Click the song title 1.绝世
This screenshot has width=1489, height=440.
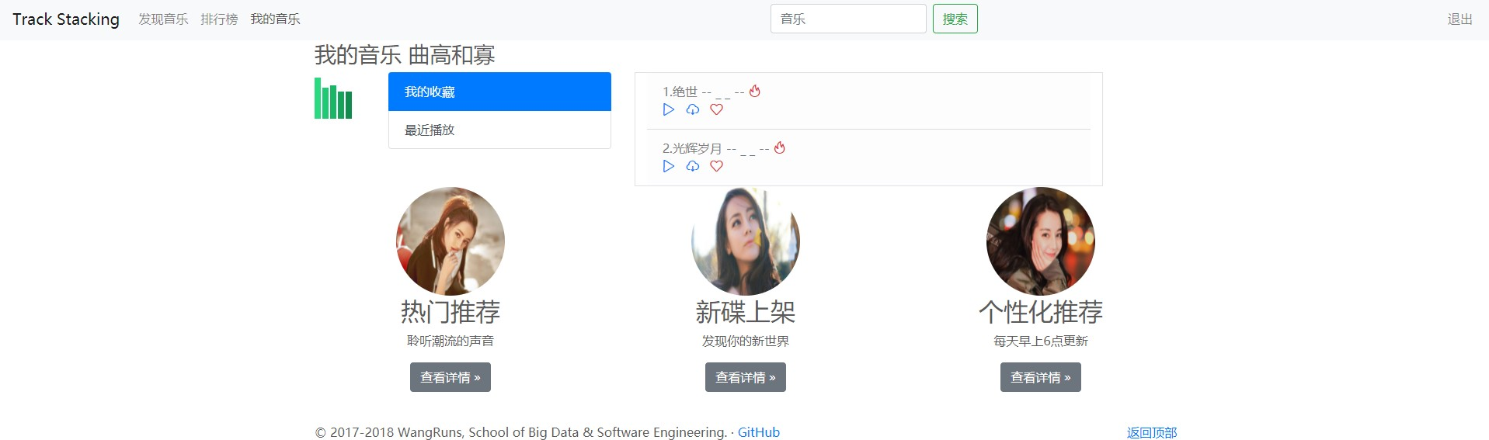(680, 92)
